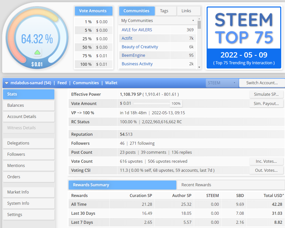Click the All Time total 42.28
This screenshot has width=285, height=228.
pyautogui.click(x=277, y=204)
